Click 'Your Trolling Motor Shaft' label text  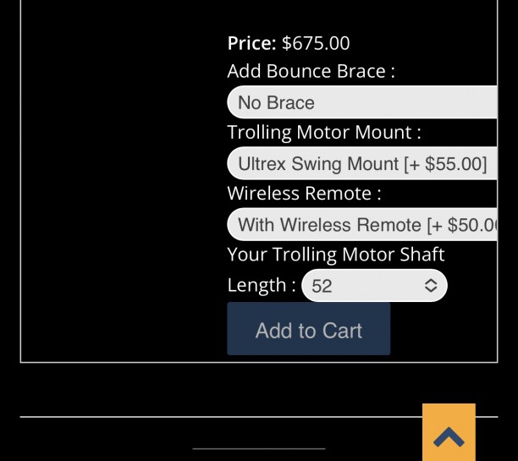click(x=335, y=255)
